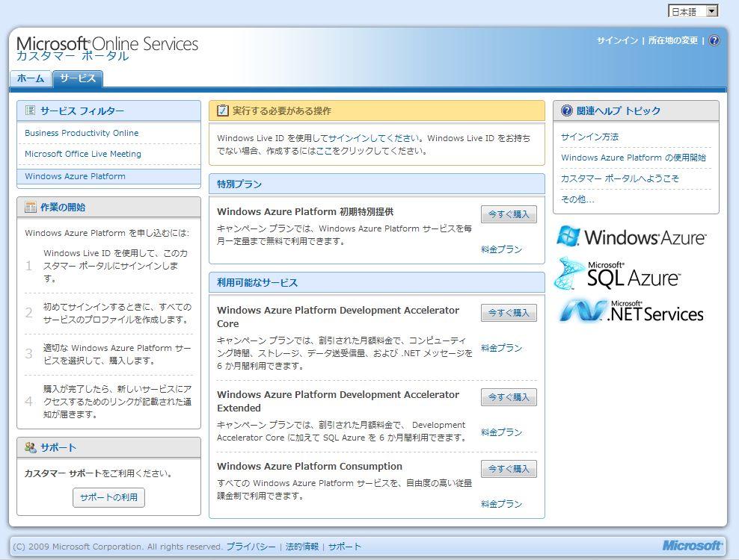739x560 pixels.
Task: Click the help question mark icon in header
Action: (714, 40)
